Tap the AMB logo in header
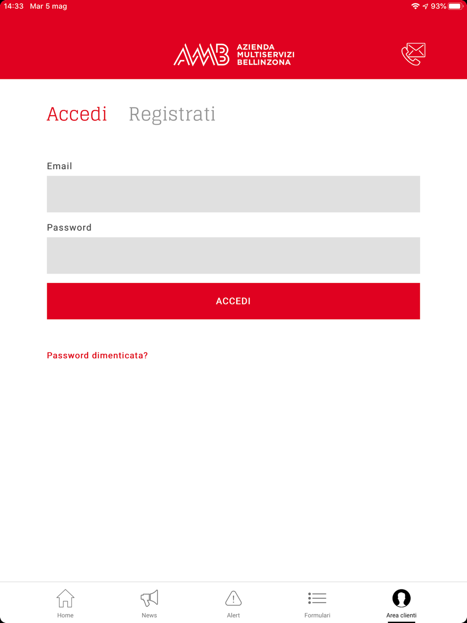The image size is (467, 623). click(x=202, y=55)
